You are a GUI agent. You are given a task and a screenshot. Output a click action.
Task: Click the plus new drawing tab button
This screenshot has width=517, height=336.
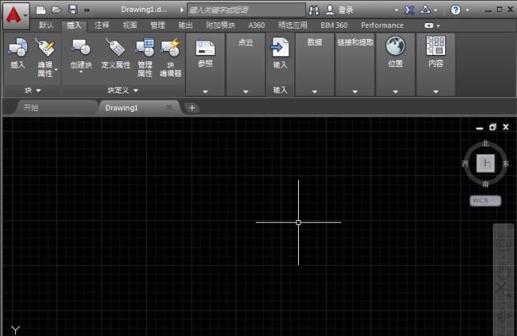[x=192, y=108]
